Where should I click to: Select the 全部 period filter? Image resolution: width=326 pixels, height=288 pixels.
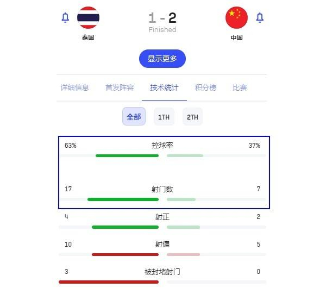(x=134, y=117)
